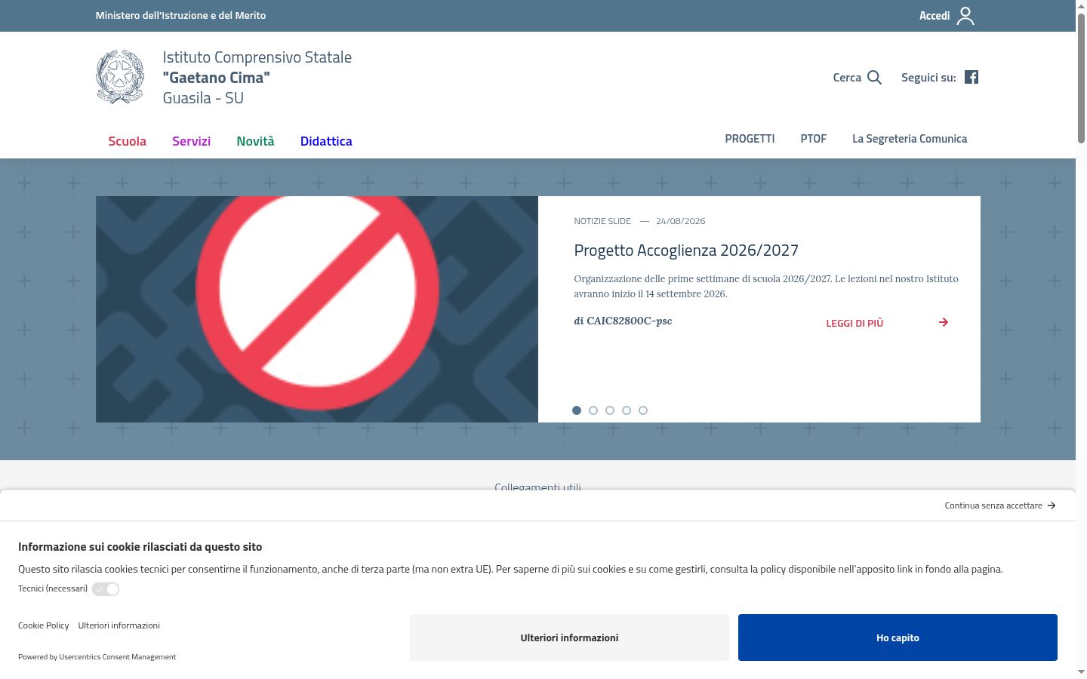Select the third carousel slide dot
Screen dimensions: 1087x679
pyautogui.click(x=610, y=410)
